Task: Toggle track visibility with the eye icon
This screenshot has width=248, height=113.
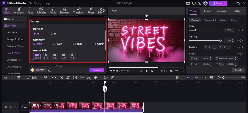Action: [11, 107]
